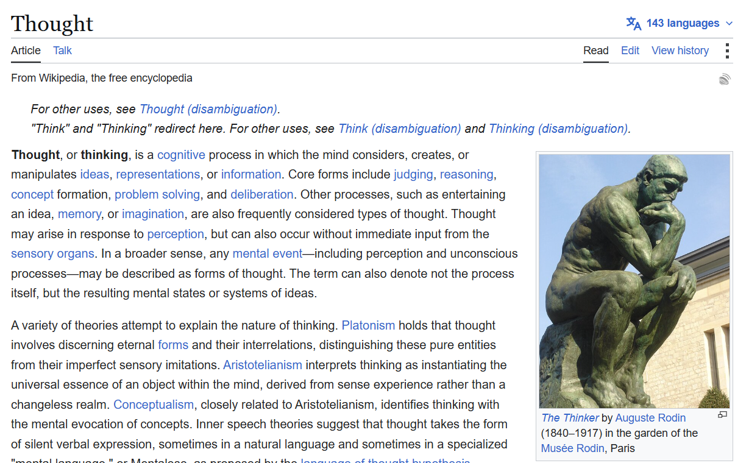
Task: Click the Thought page heading
Action: (x=52, y=24)
